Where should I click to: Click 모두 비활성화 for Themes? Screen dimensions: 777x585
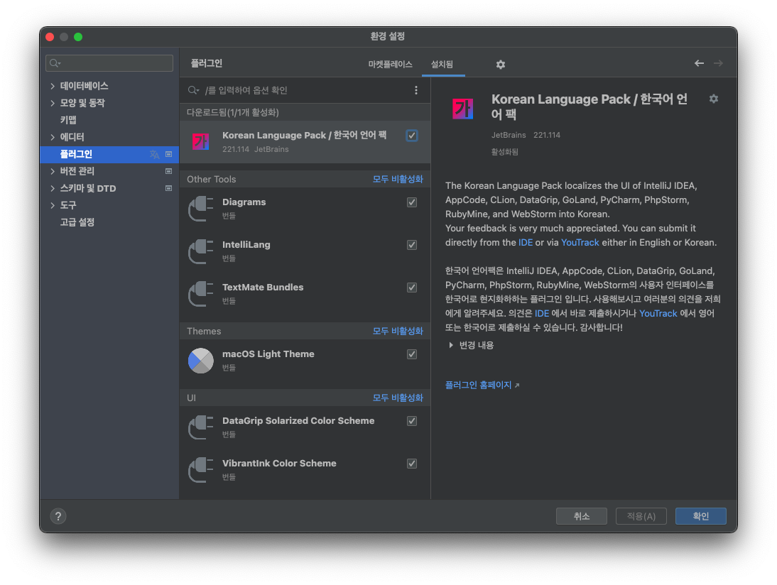click(398, 331)
